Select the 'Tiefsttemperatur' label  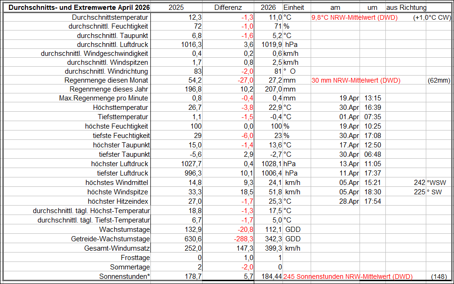click(x=123, y=117)
